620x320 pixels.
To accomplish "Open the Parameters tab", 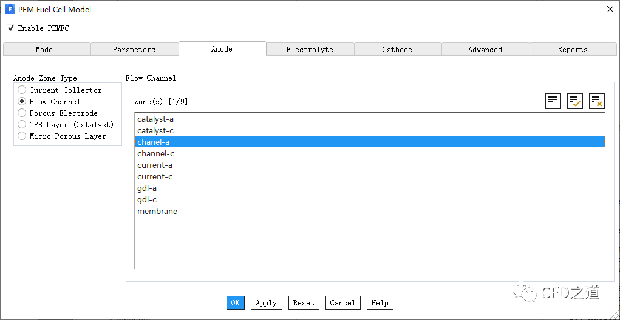I will (x=134, y=49).
